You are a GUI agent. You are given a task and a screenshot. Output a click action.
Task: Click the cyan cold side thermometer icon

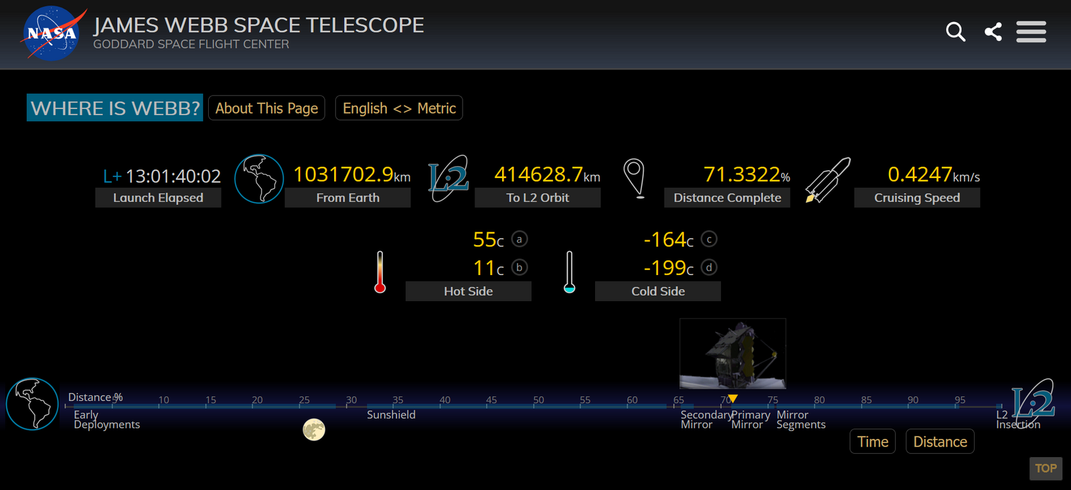pos(569,272)
